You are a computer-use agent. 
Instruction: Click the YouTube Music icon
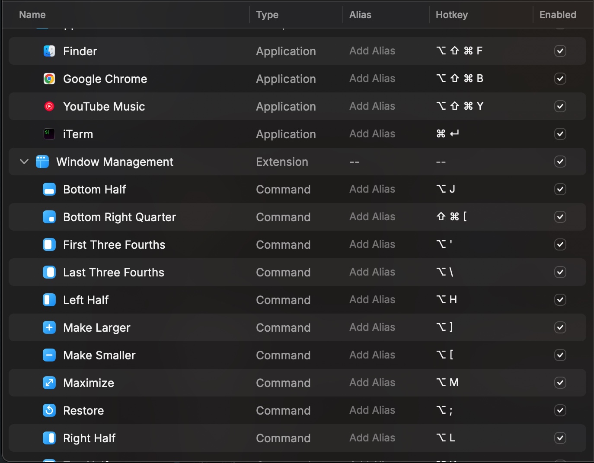pyautogui.click(x=49, y=106)
